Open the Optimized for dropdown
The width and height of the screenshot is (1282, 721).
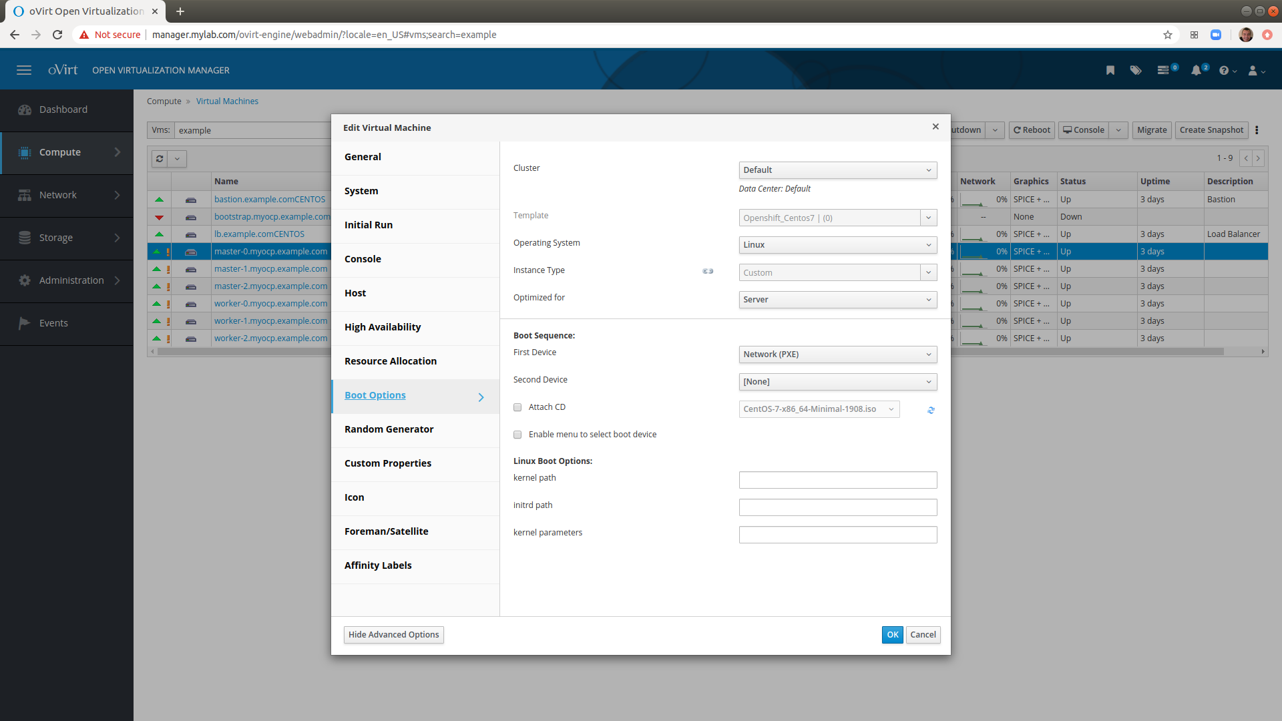click(838, 300)
